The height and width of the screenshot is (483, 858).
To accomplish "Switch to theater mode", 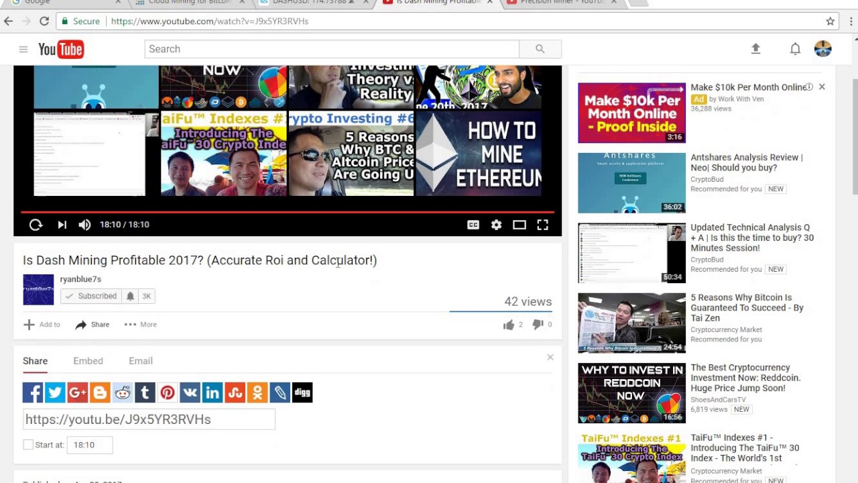I will coord(519,225).
